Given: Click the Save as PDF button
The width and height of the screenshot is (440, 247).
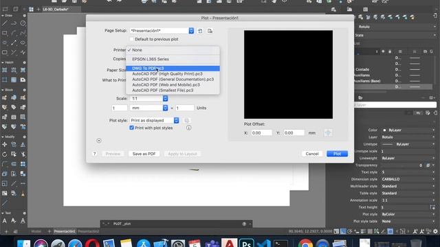Looking at the screenshot, I should coord(144,154).
